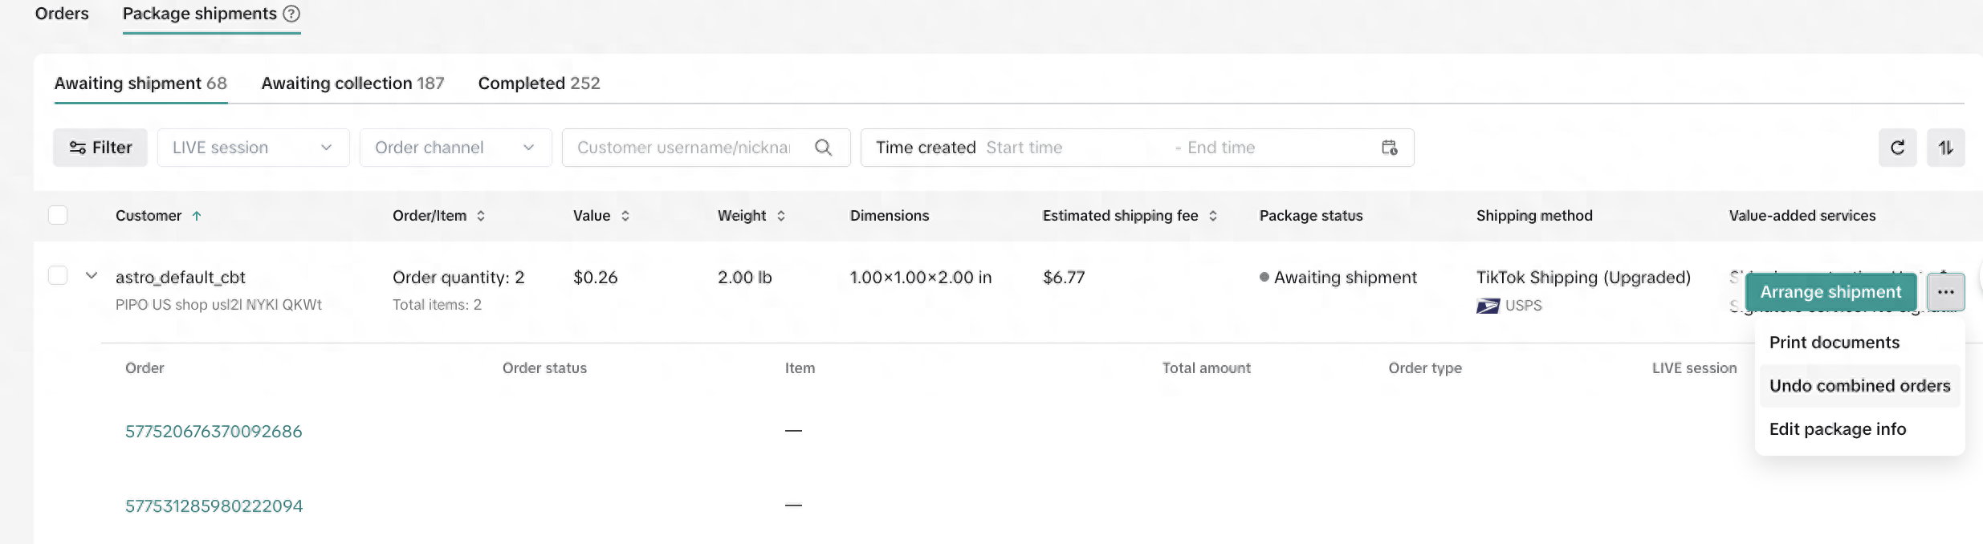Screen dimensions: 1983x544
Task: Open the LIVE session dropdown
Action: [254, 148]
